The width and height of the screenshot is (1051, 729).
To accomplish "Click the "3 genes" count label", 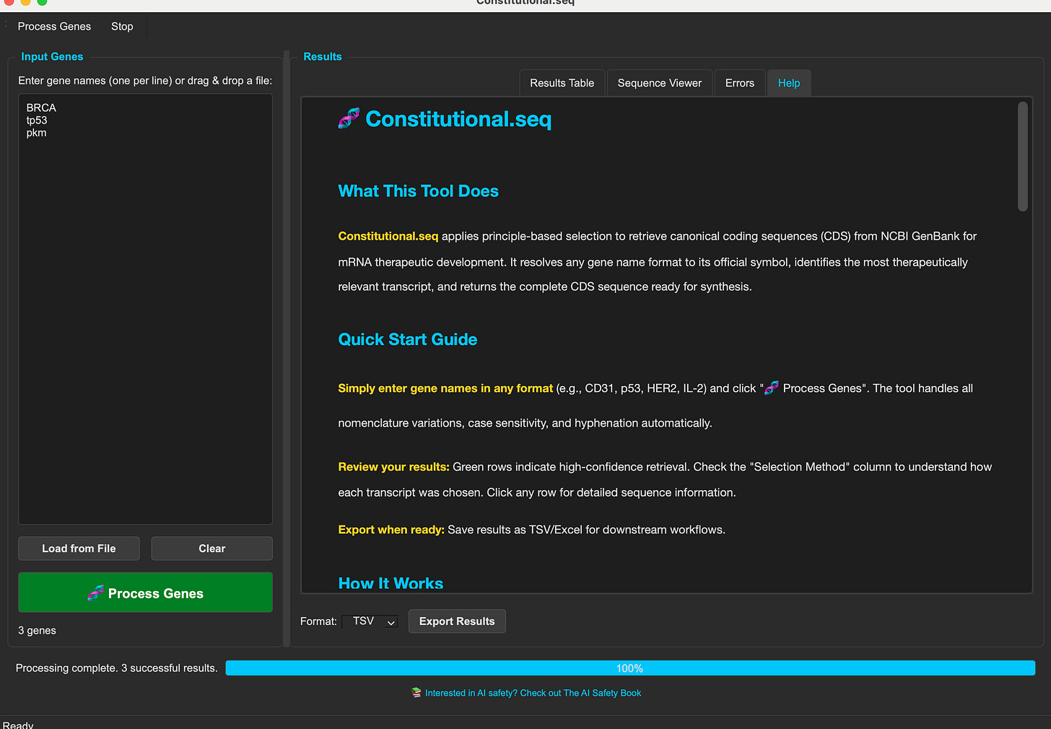I will (x=37, y=631).
